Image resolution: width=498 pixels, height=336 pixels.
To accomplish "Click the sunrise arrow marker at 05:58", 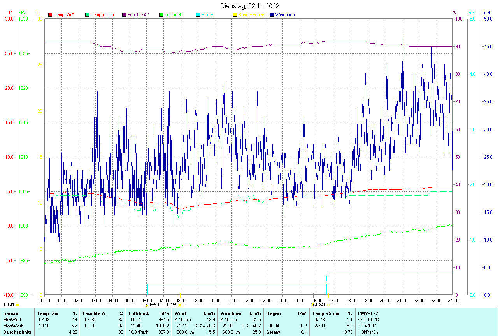I will pyautogui.click(x=146, y=304).
